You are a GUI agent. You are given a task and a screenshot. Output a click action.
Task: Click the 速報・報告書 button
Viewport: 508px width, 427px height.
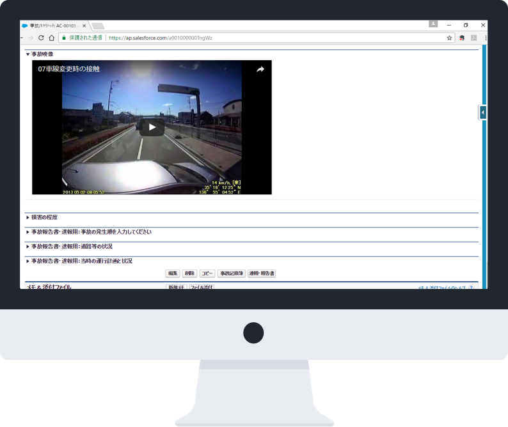[x=262, y=273]
